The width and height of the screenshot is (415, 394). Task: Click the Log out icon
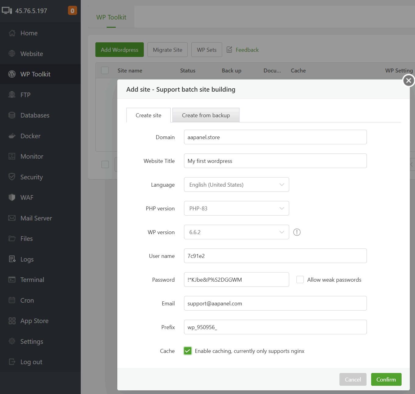(12, 362)
